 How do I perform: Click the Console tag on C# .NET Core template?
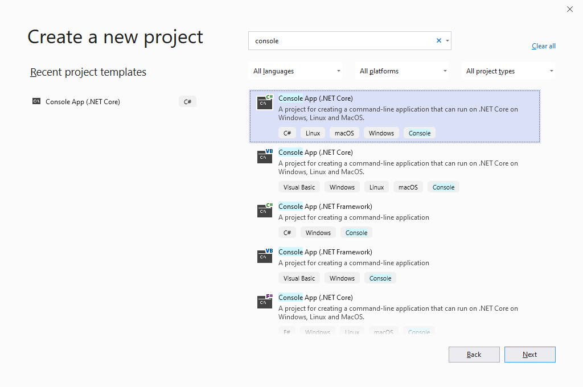pyautogui.click(x=420, y=133)
